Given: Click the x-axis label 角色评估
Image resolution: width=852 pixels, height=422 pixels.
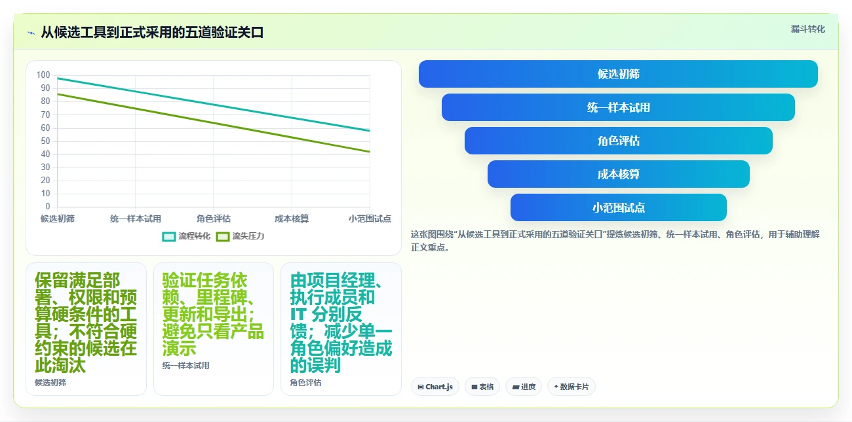Looking at the screenshot, I should [214, 219].
